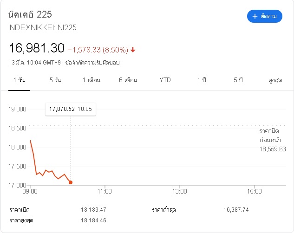Click the 11:00 time axis label
The height and width of the screenshot is (233, 294).
pos(105,191)
